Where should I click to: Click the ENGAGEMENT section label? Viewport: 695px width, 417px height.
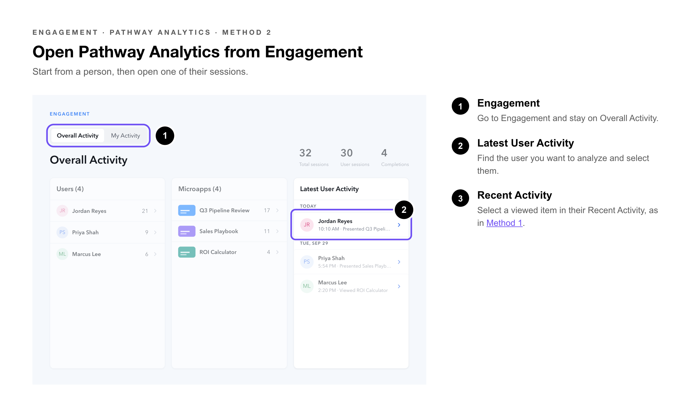[x=70, y=114]
